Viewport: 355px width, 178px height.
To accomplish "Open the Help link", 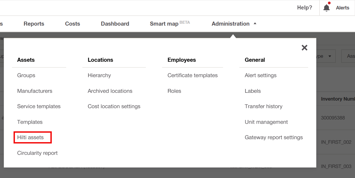I will point(304,8).
